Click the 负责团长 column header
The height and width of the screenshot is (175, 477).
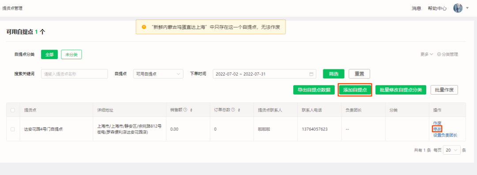354,110
